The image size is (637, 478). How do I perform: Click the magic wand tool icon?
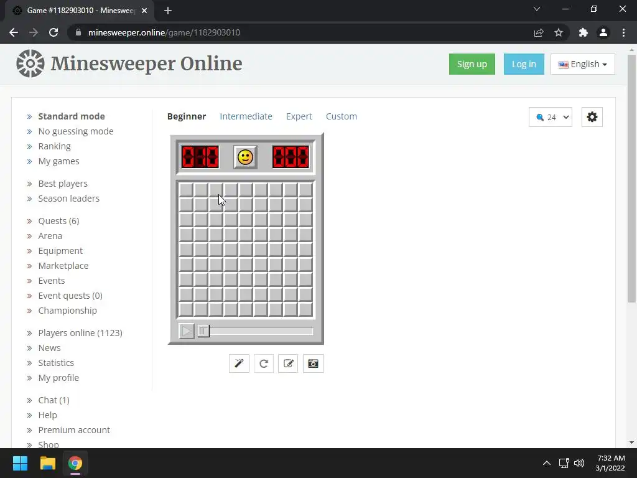pyautogui.click(x=239, y=363)
